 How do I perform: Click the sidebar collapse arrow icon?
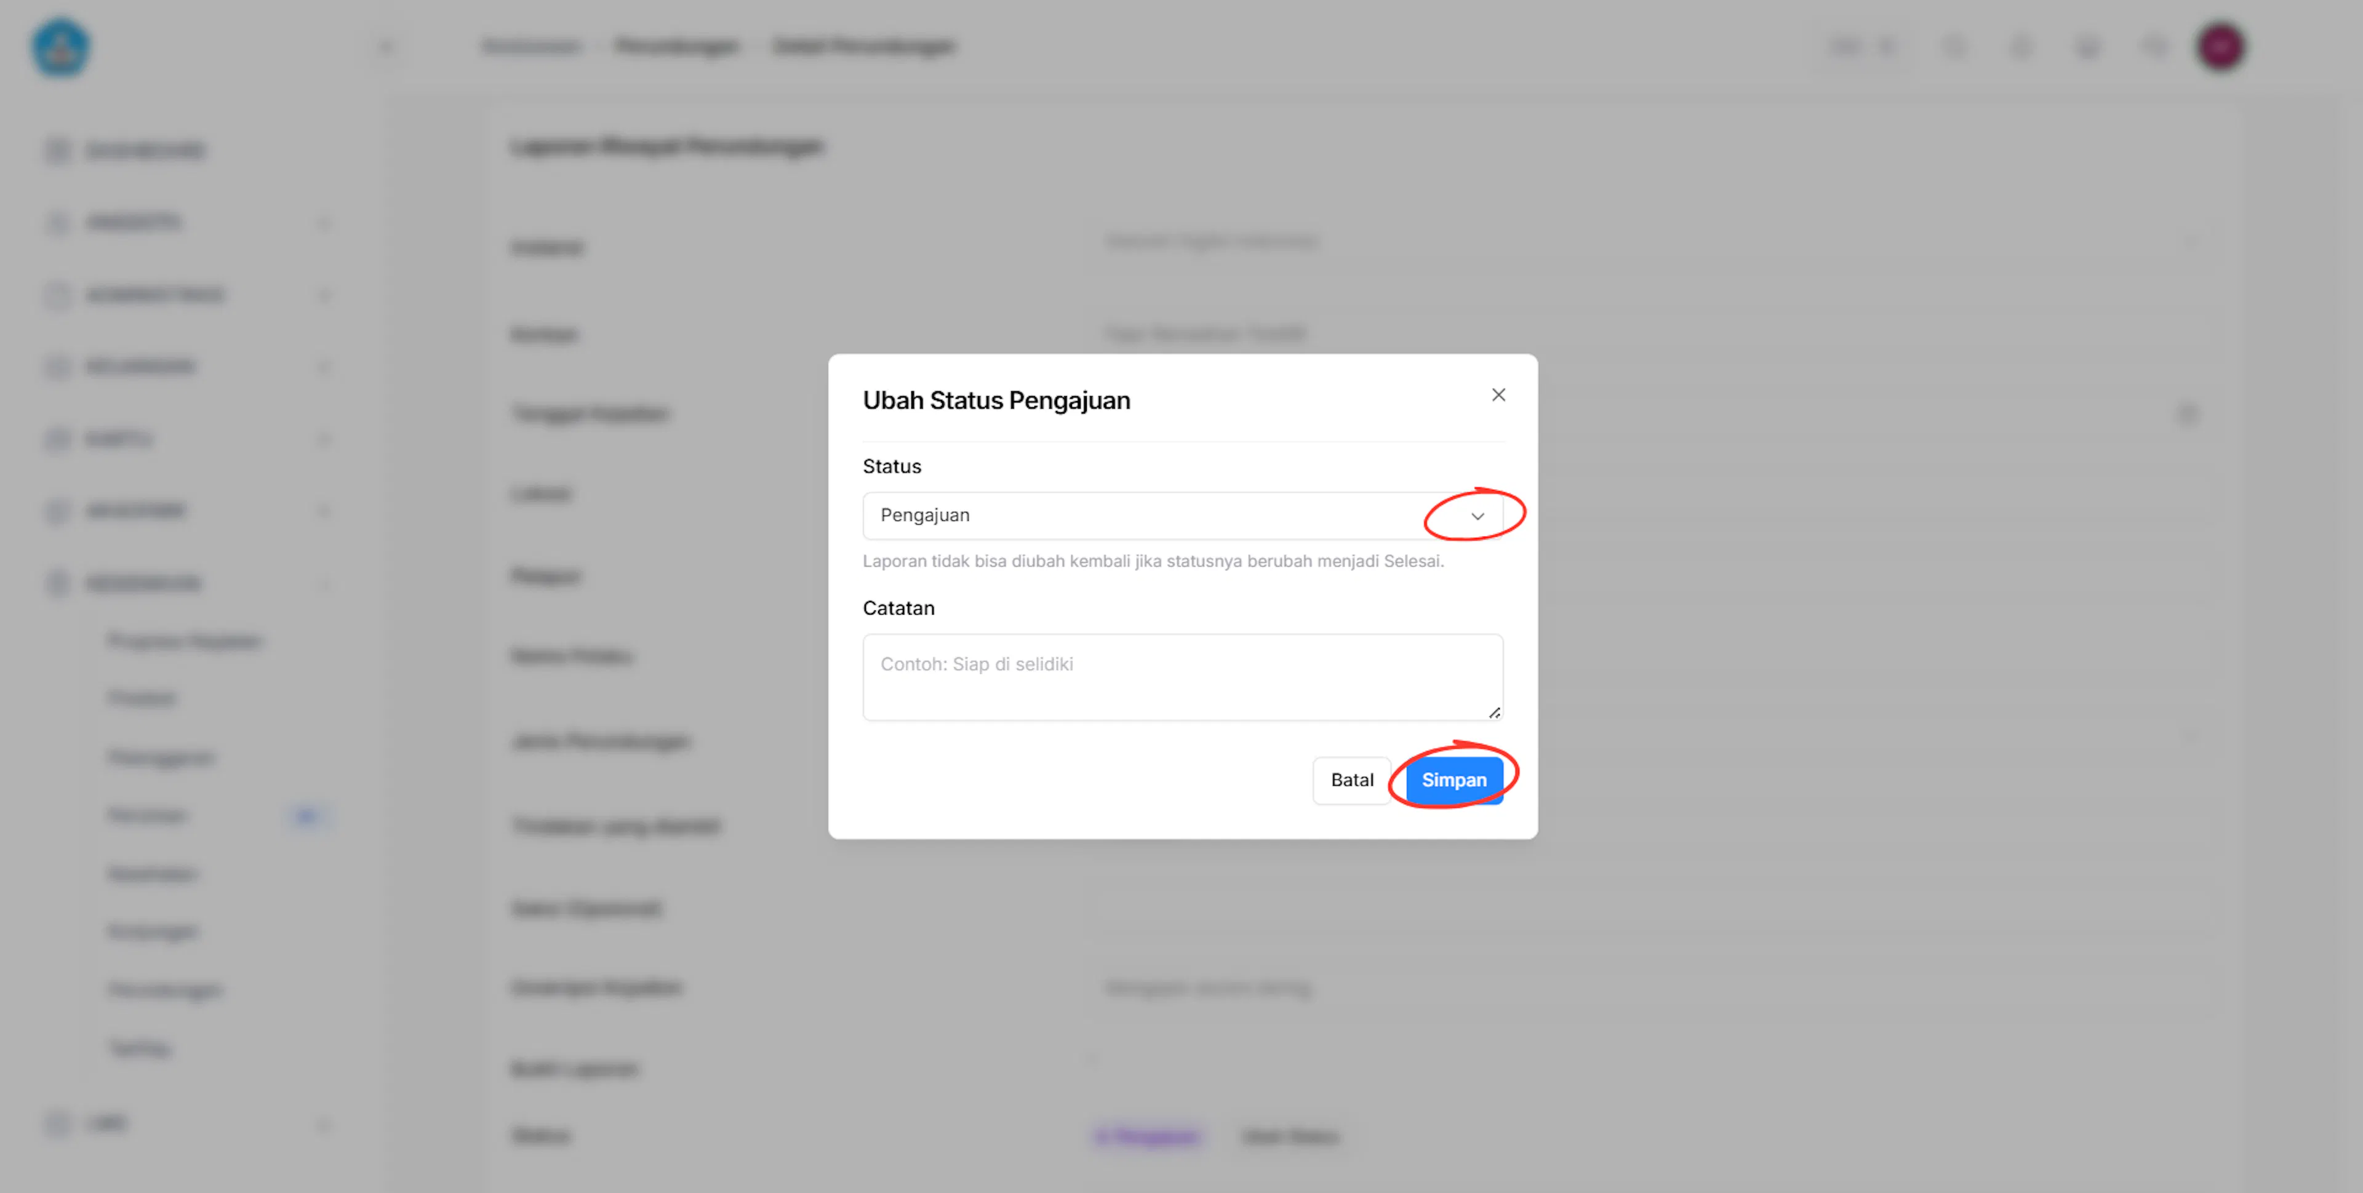[x=385, y=47]
